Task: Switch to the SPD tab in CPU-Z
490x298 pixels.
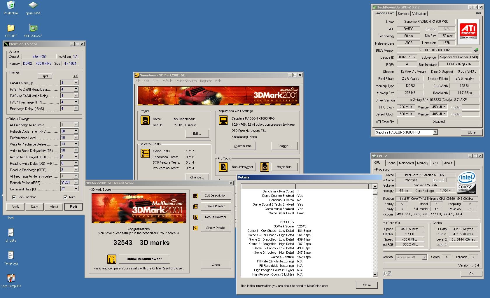Action: pyautogui.click(x=435, y=163)
